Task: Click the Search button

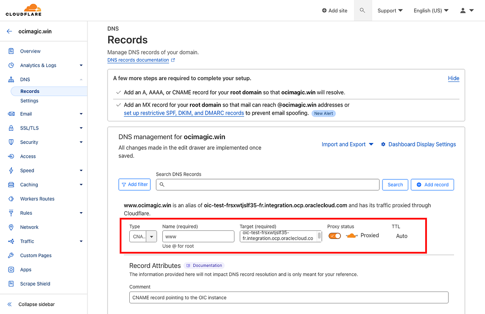Action: [x=395, y=185]
